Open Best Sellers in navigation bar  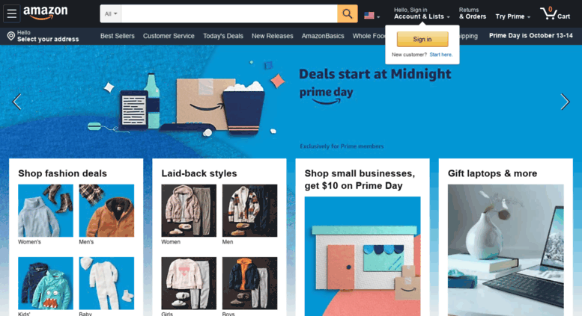pos(118,36)
